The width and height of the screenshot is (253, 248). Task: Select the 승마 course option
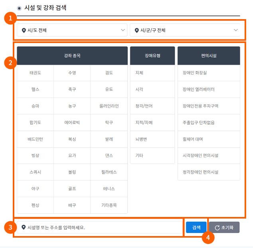coord(35,106)
